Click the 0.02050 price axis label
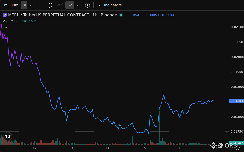Screen dimensions: 244x152 (237, 42)
